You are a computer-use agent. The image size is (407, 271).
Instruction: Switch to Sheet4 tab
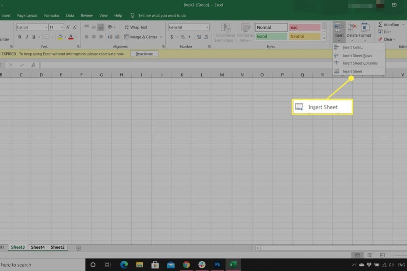coord(38,247)
